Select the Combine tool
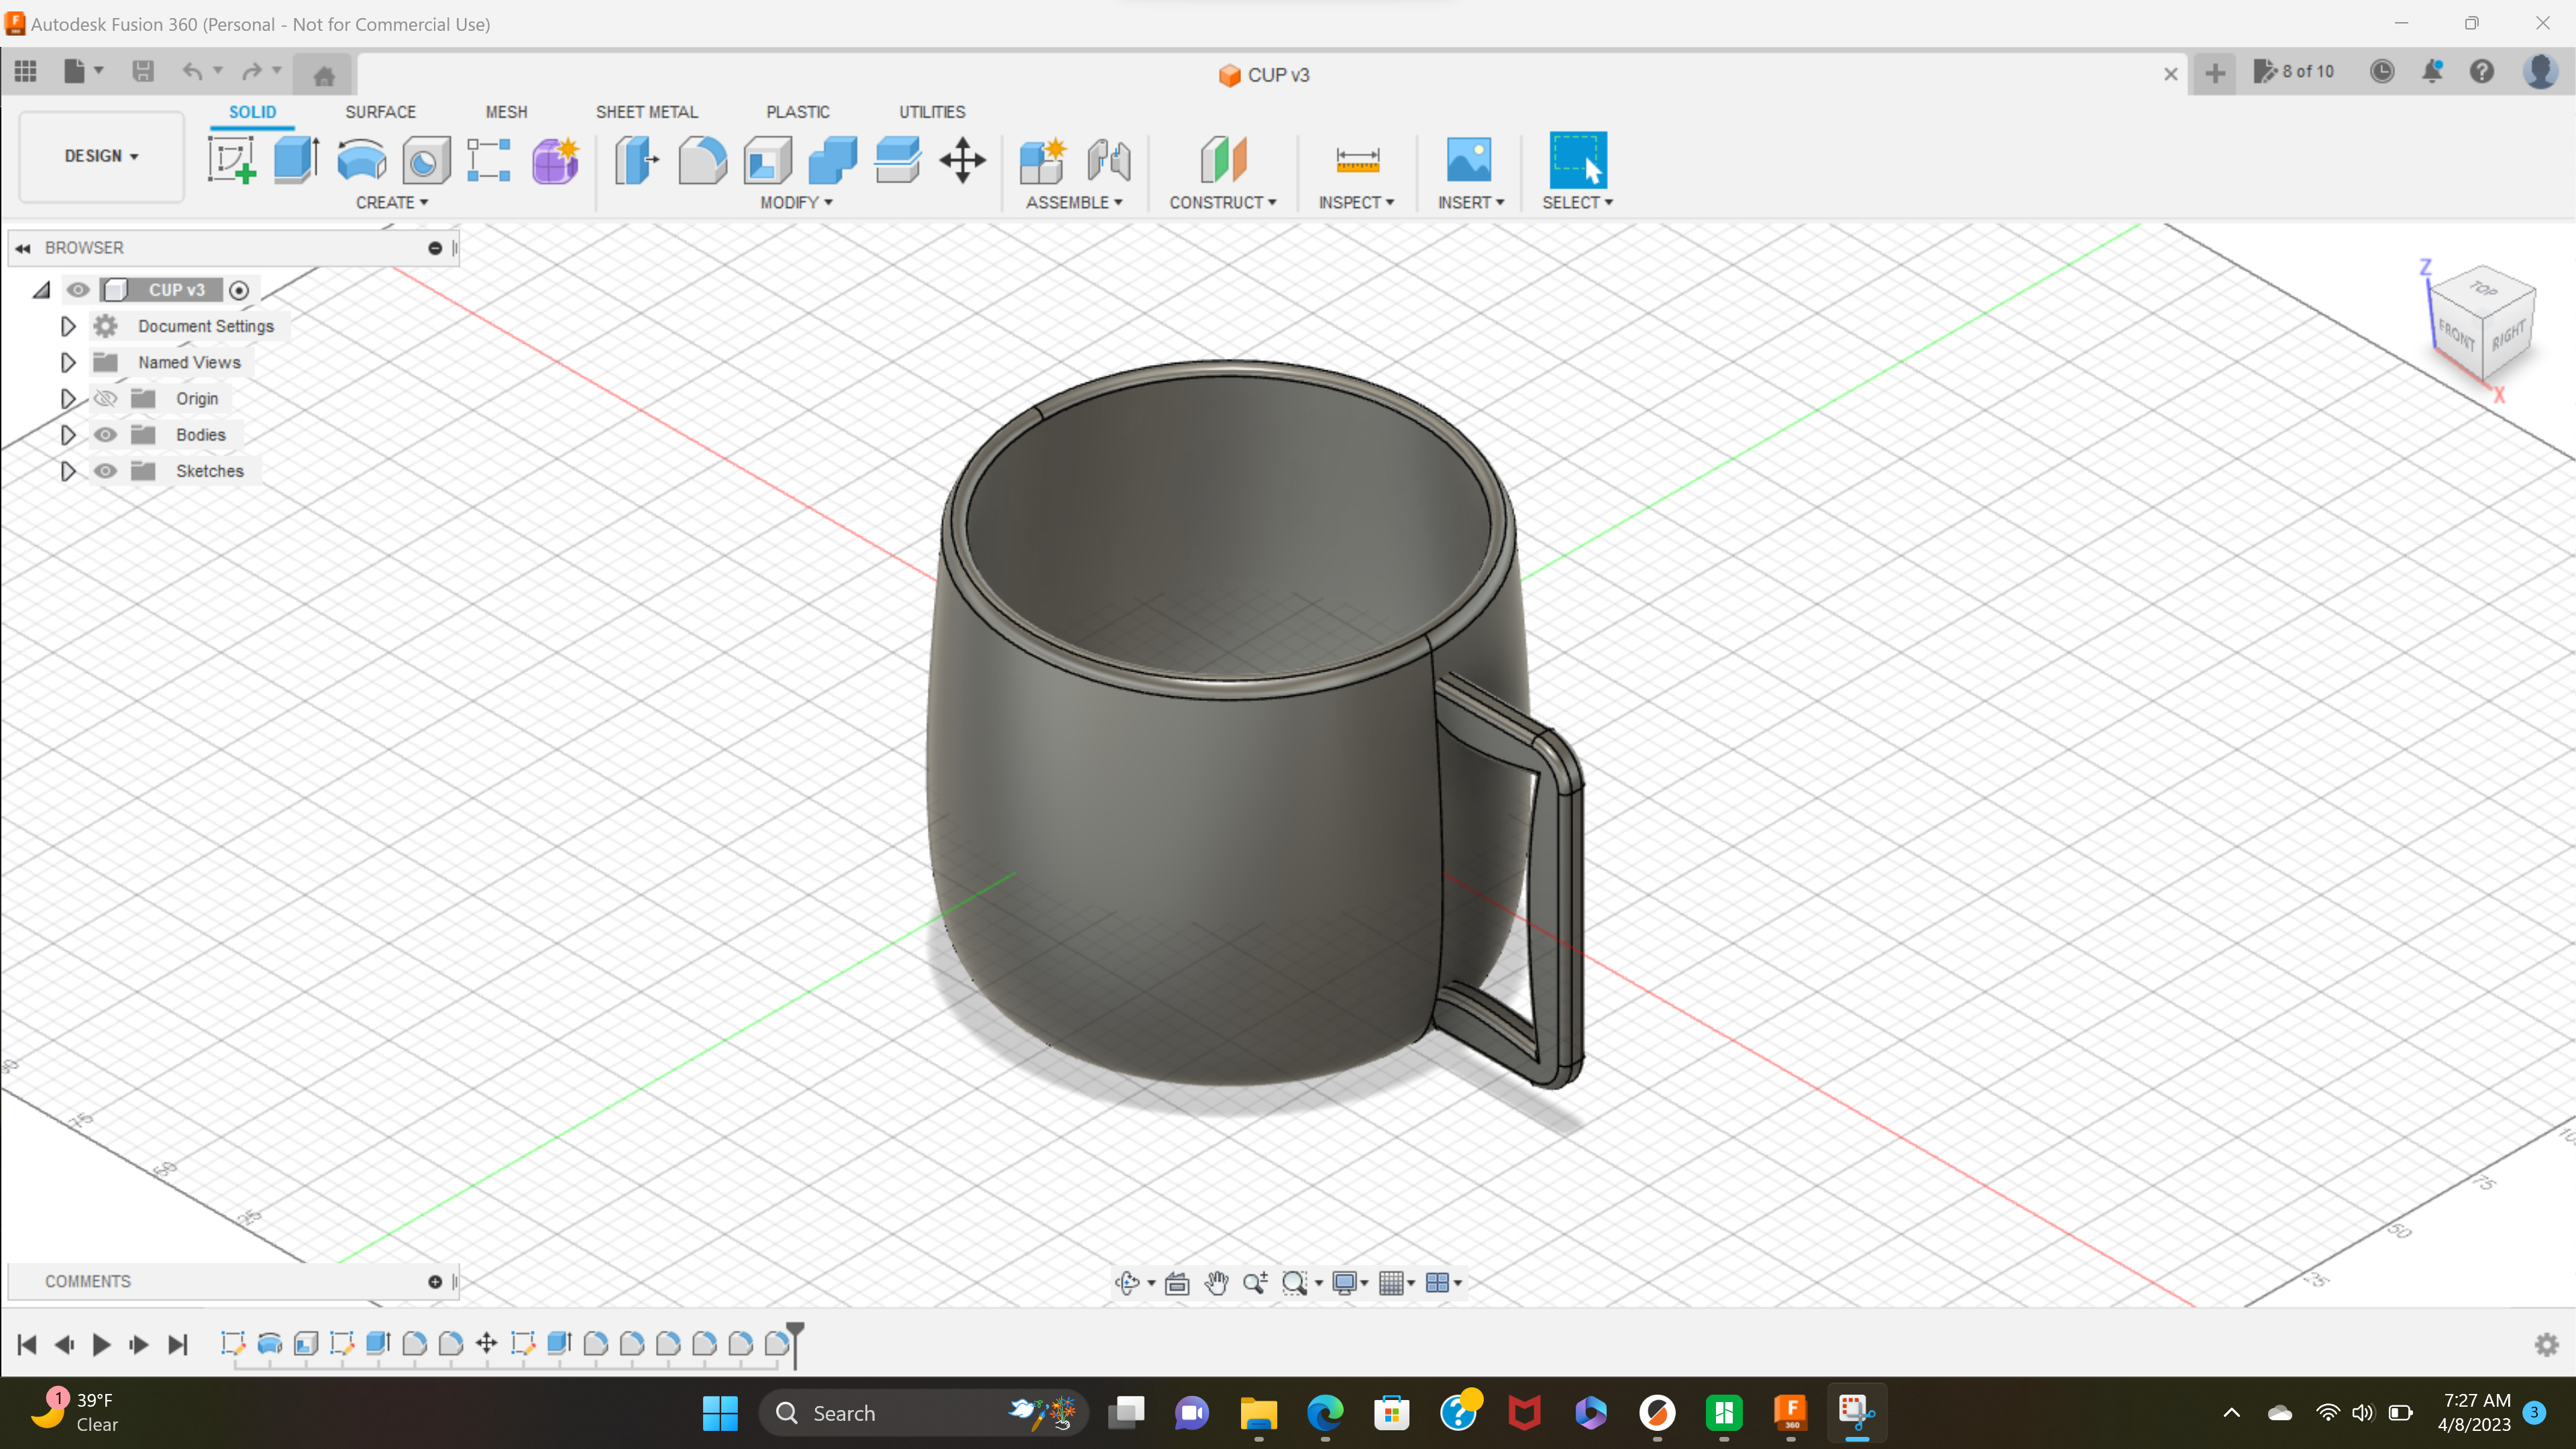Screen dimensions: 2576x1449 (832, 160)
